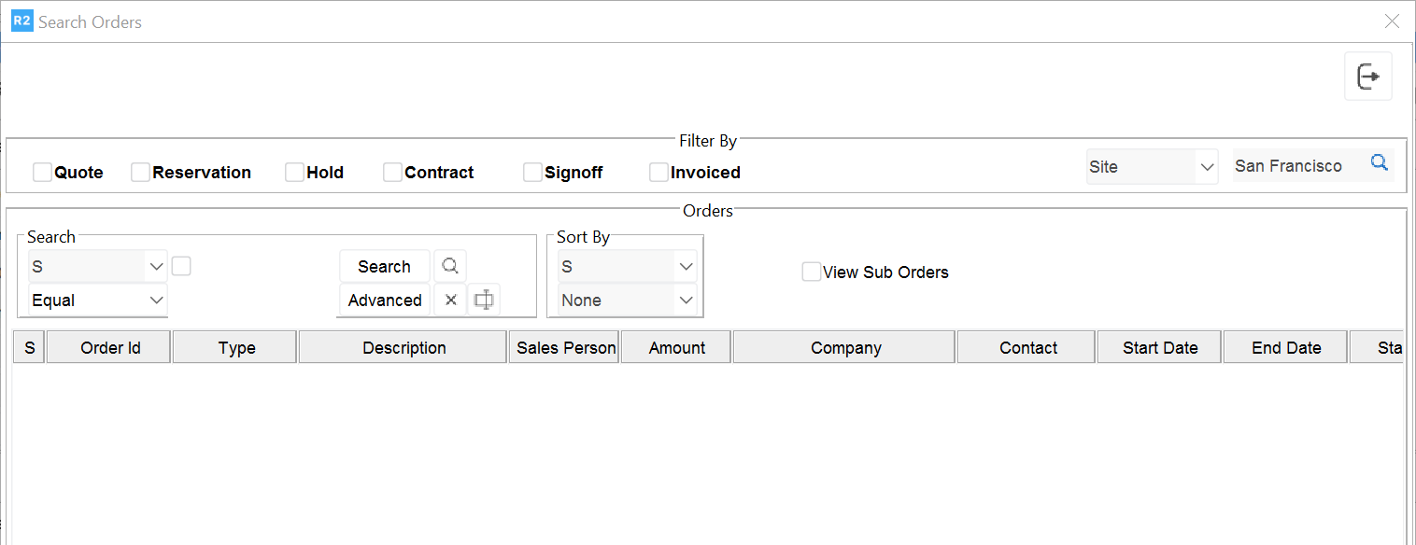Select the Start Date column header
This screenshot has width=1416, height=545.
coord(1160,348)
